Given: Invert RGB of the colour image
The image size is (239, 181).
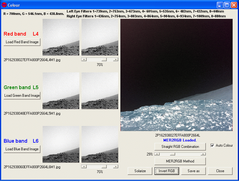Looking at the screenshot, I should (167, 171).
